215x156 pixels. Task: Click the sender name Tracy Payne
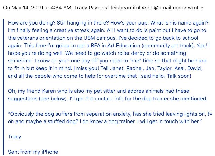[x=89, y=8]
